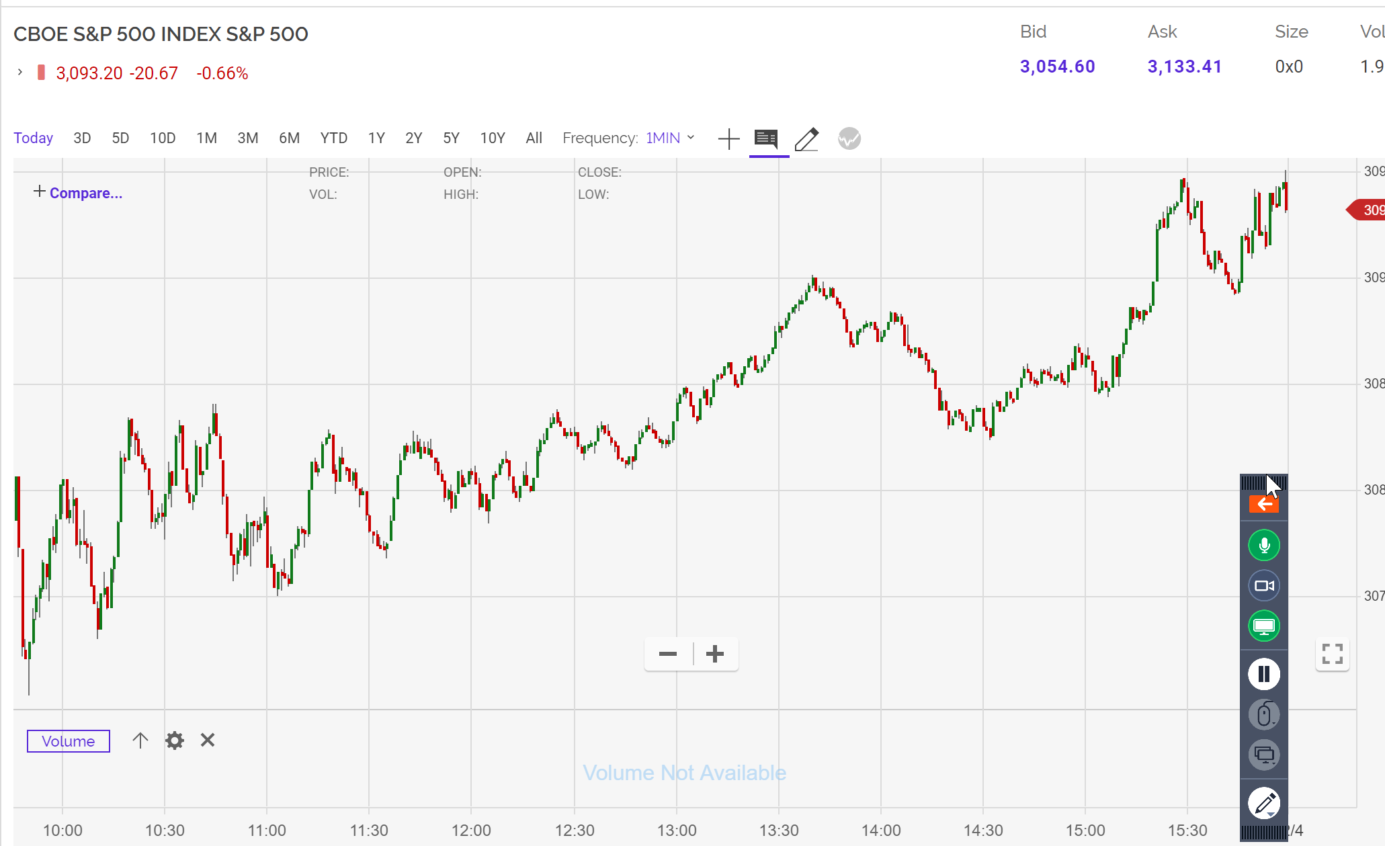Move Volume panel up with arrow
The width and height of the screenshot is (1385, 846).
[x=140, y=741]
